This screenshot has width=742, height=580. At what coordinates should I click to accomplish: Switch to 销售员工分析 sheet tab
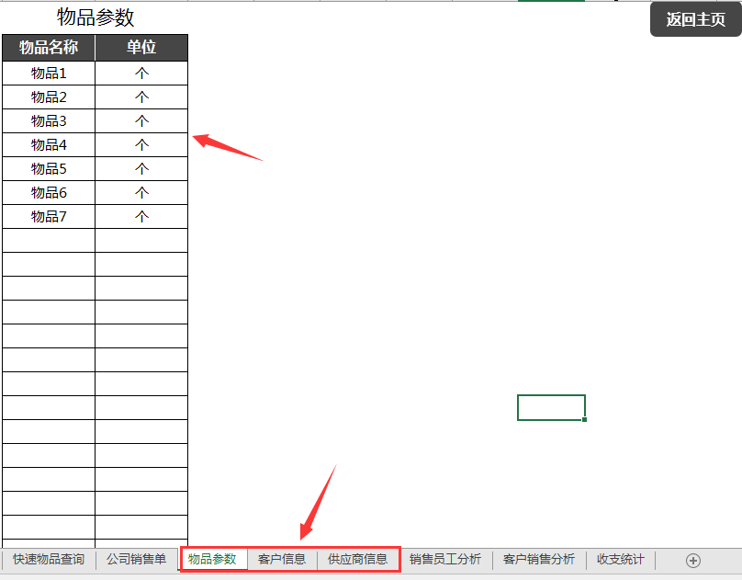pos(445,559)
